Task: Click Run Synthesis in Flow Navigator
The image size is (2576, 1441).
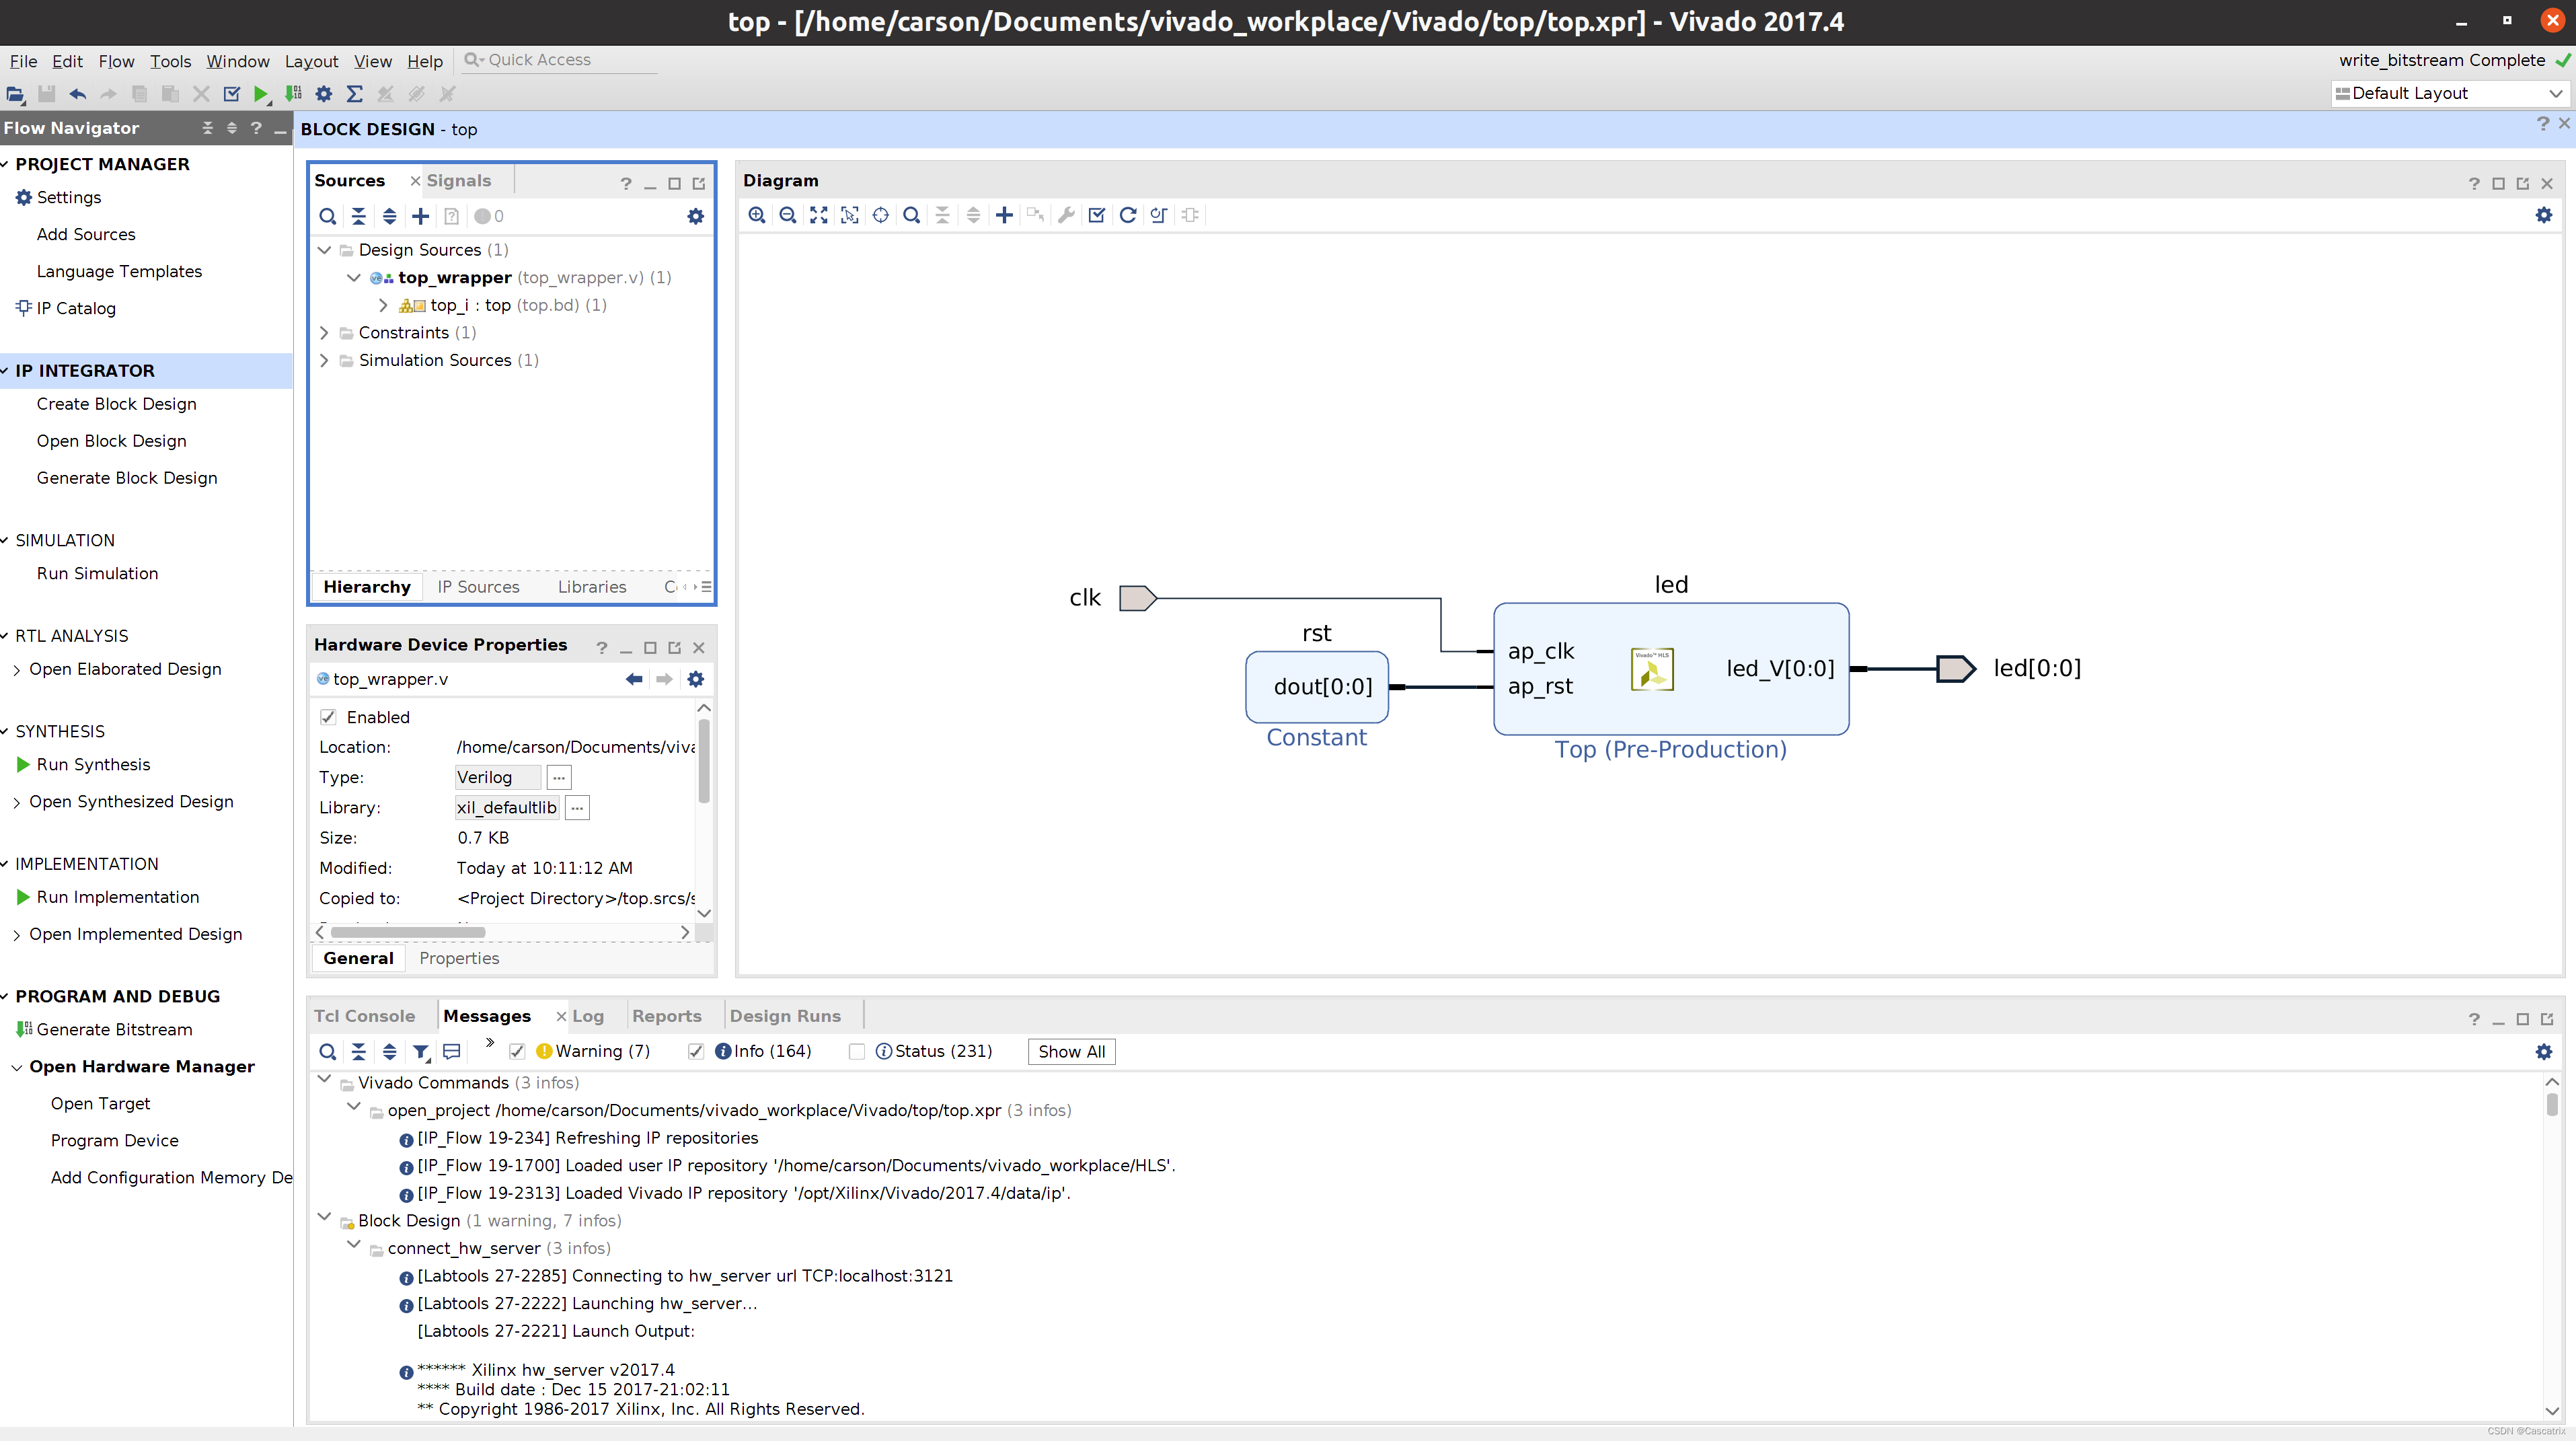Action: (94, 764)
